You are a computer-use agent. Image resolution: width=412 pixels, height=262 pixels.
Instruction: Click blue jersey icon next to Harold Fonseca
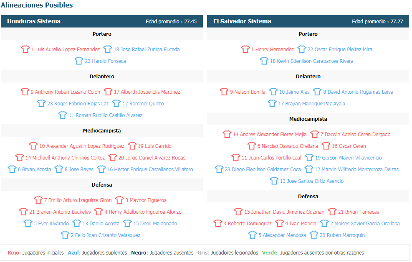[79, 61]
